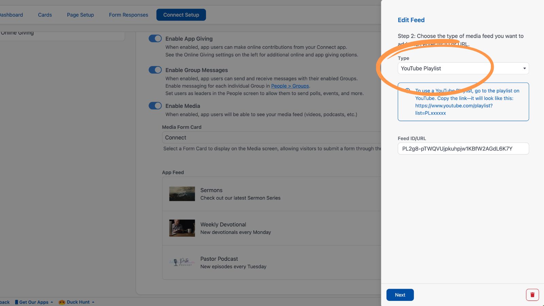Click the phone icon beside Get Our Apps
Viewport: 544px width, 306px height.
(x=16, y=302)
